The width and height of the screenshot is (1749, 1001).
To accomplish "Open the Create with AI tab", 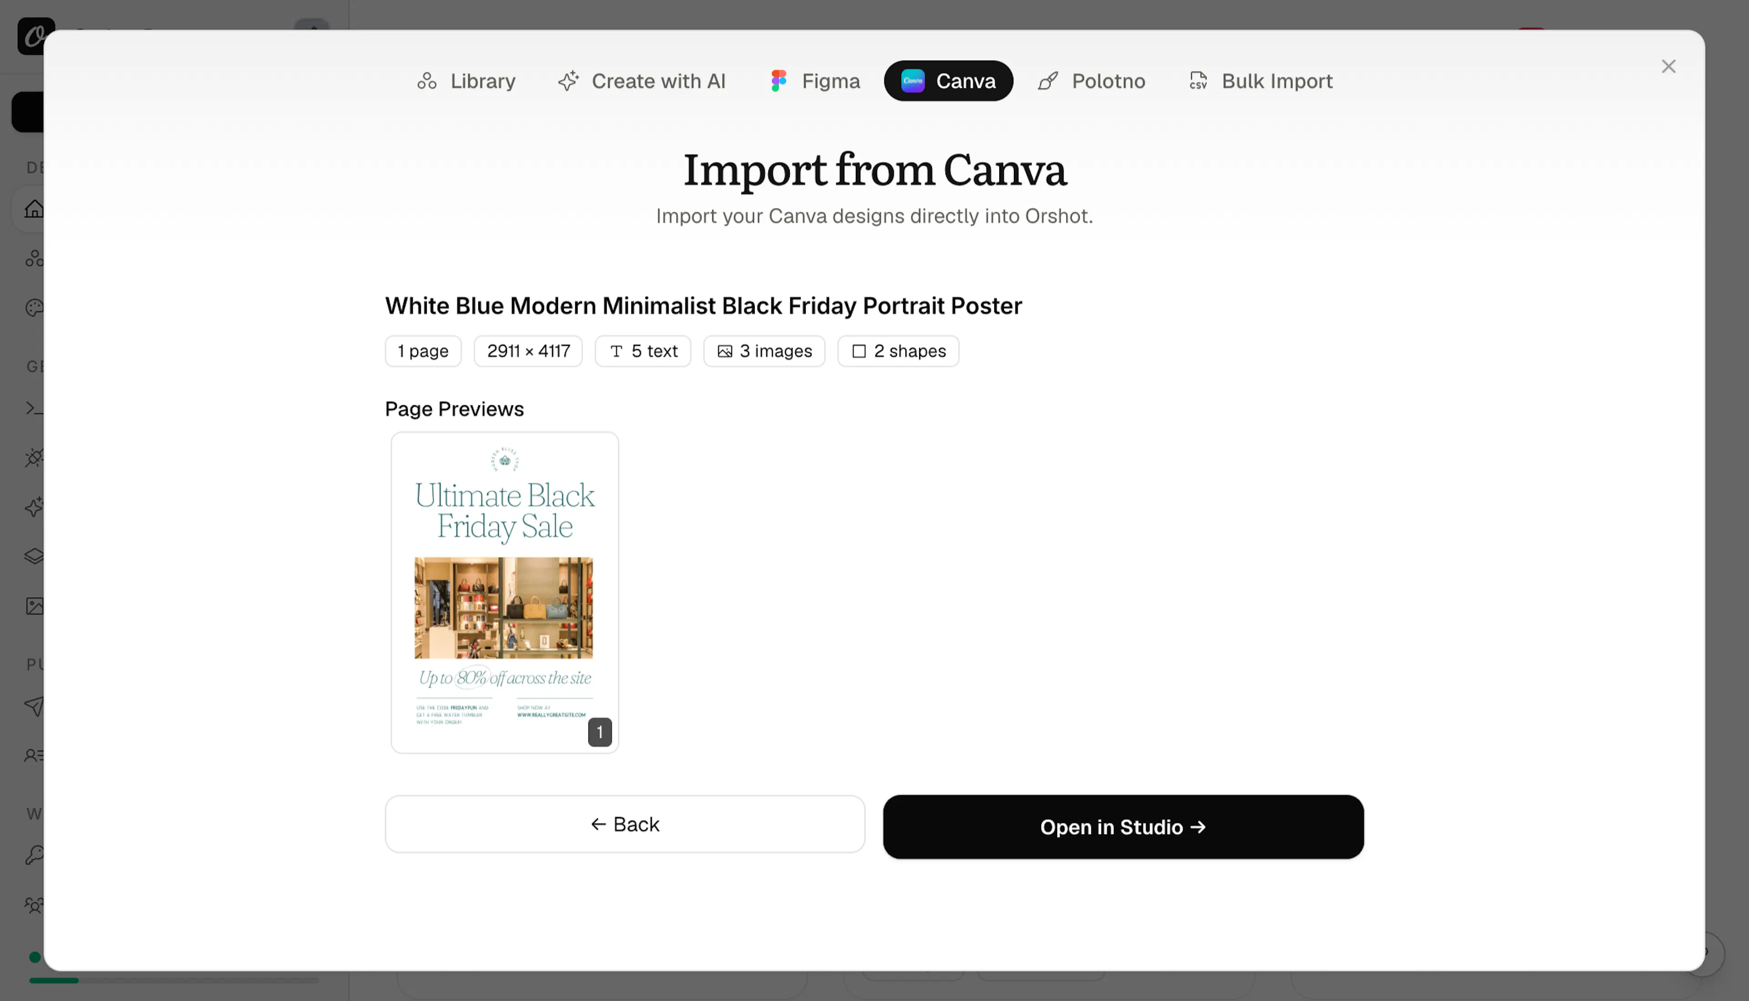I will (641, 81).
